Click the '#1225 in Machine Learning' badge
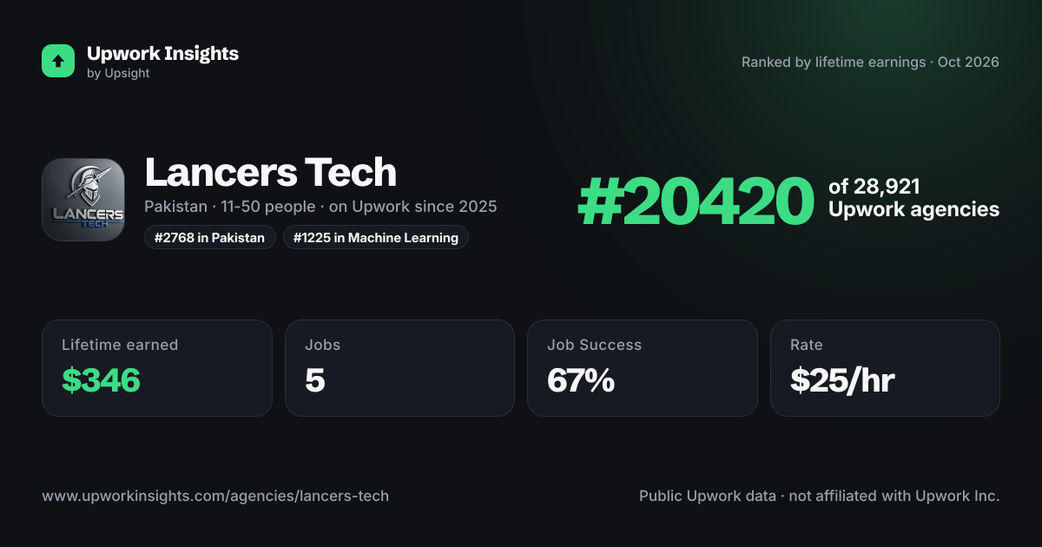Image resolution: width=1042 pixels, height=547 pixels. [x=376, y=237]
